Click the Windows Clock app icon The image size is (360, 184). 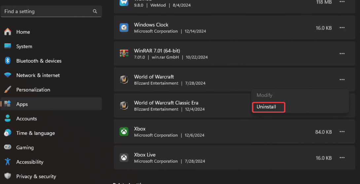pos(124,28)
